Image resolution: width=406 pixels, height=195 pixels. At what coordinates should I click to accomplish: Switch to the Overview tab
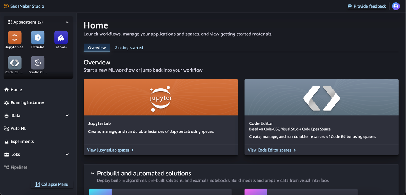click(97, 48)
